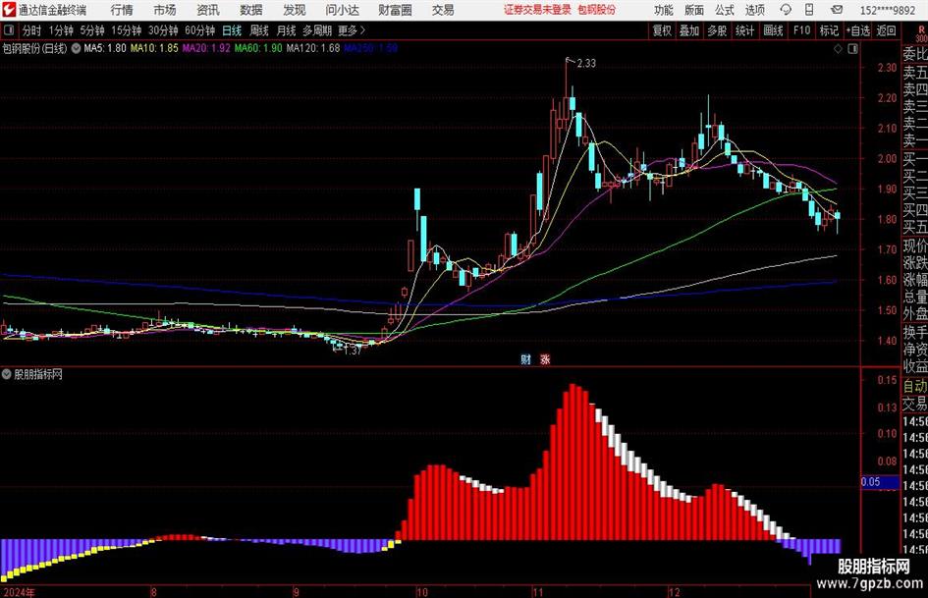Open the headset customer service icon
Screen dimensions: 928x598
tap(786, 10)
